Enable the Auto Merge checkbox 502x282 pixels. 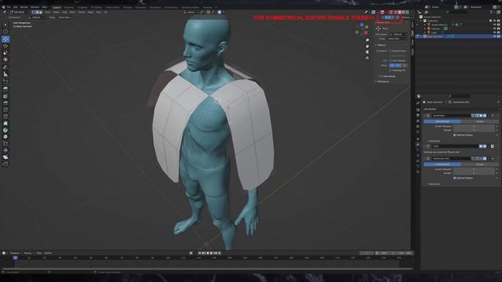(381, 76)
